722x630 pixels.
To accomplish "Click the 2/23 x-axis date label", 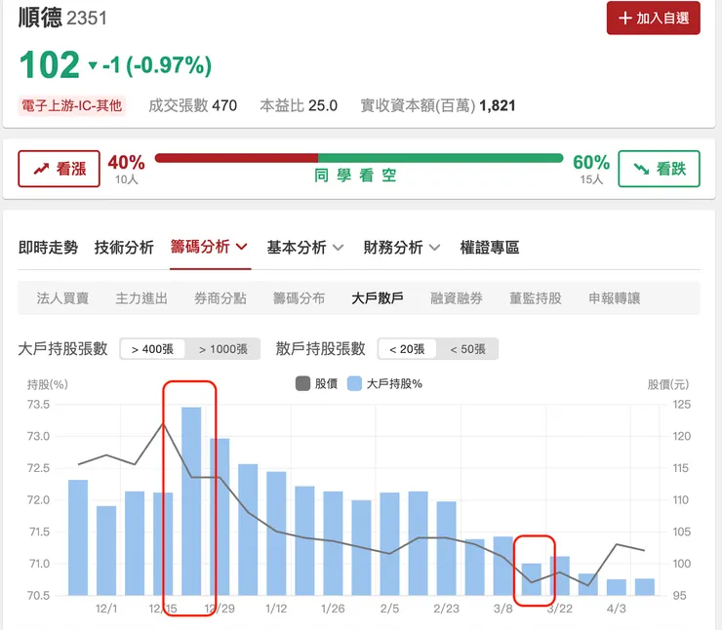I will (x=447, y=609).
